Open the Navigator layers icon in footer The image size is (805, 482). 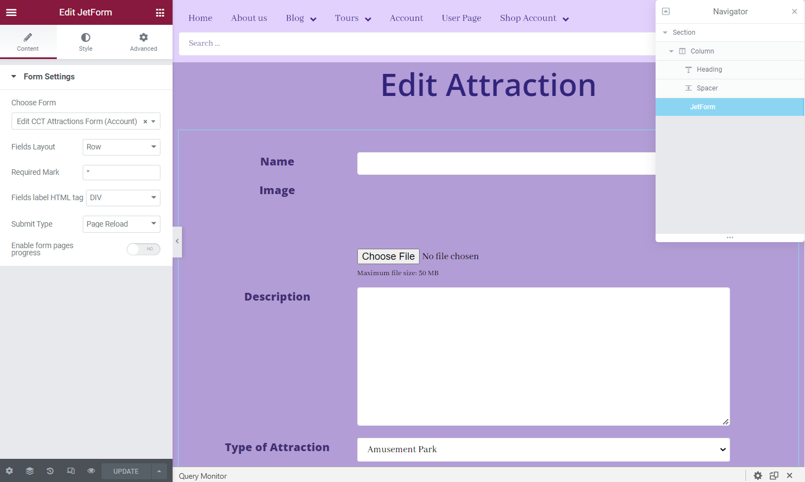tap(30, 471)
